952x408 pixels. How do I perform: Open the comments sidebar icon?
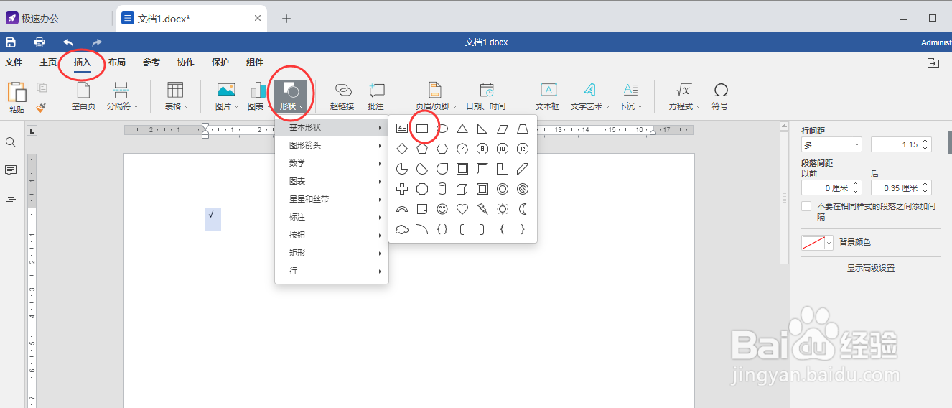tap(11, 170)
